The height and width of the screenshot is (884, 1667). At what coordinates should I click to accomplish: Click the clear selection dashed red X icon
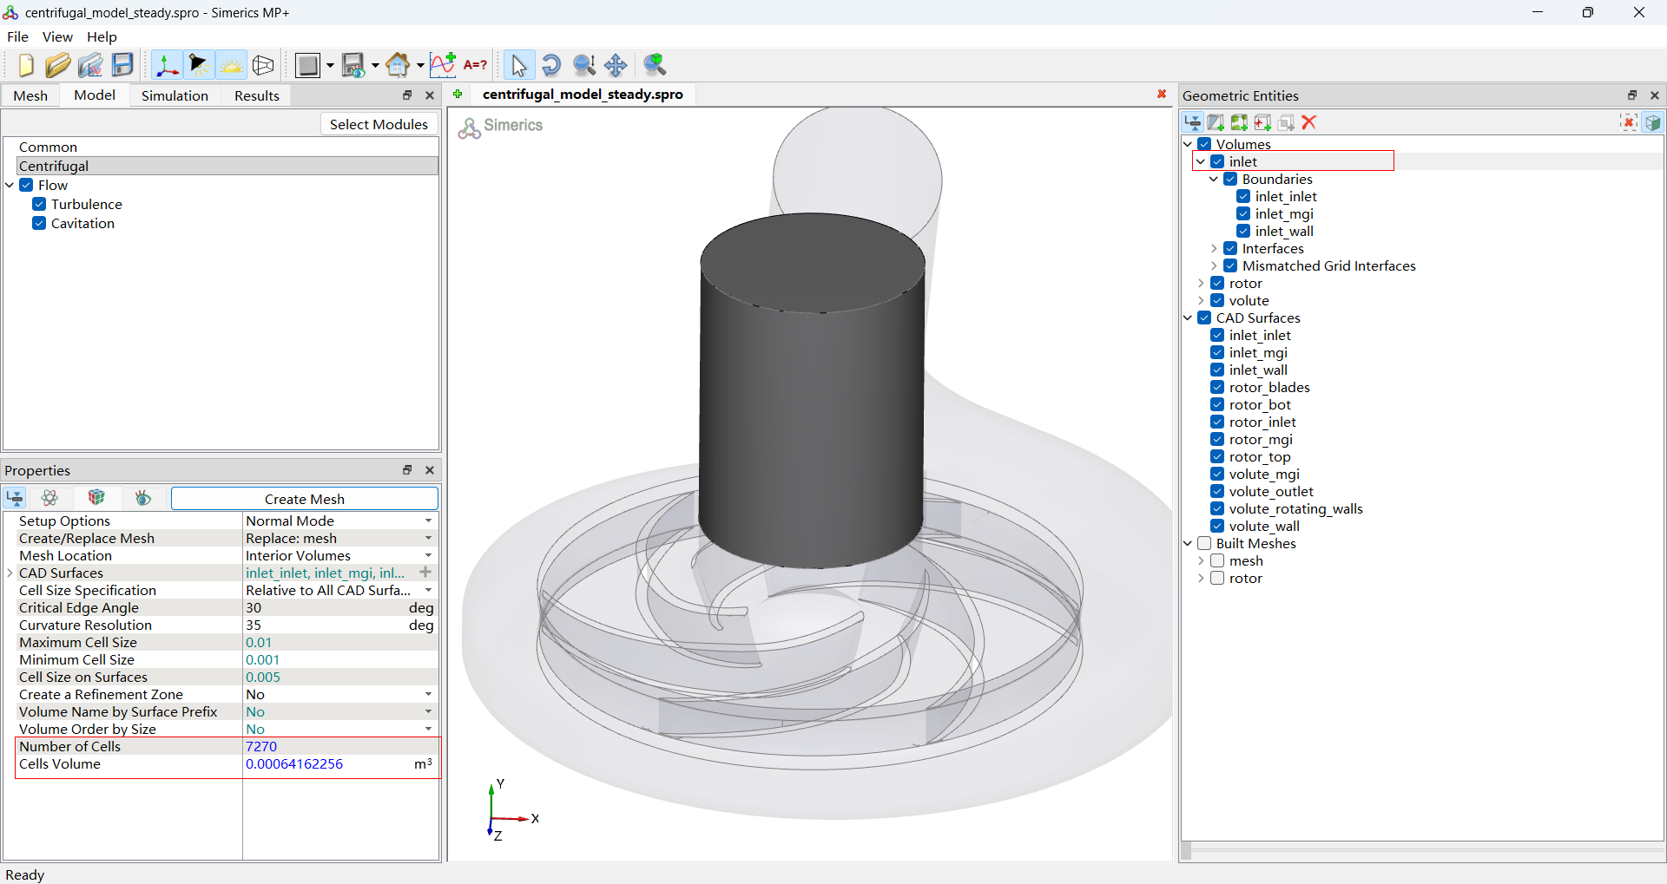click(1629, 122)
